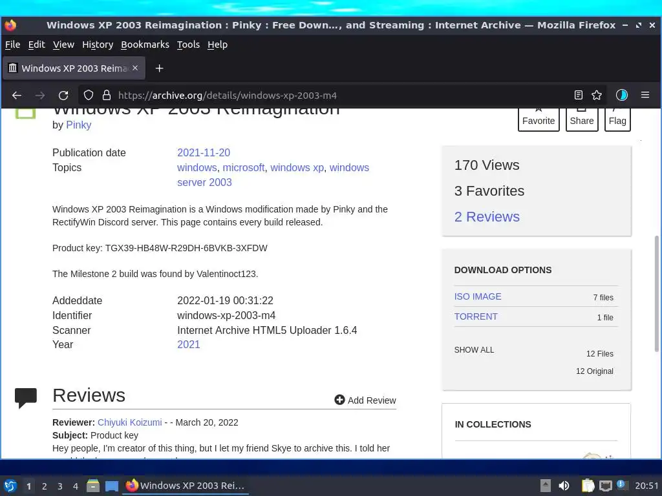The height and width of the screenshot is (496, 662).
Task: Click identifier value windows-xp-2003-m4
Action: tap(226, 315)
